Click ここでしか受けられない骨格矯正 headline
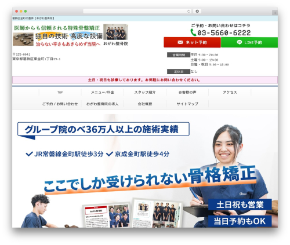Image resolution: width=290 pixels, height=245 pixels. pos(150,180)
